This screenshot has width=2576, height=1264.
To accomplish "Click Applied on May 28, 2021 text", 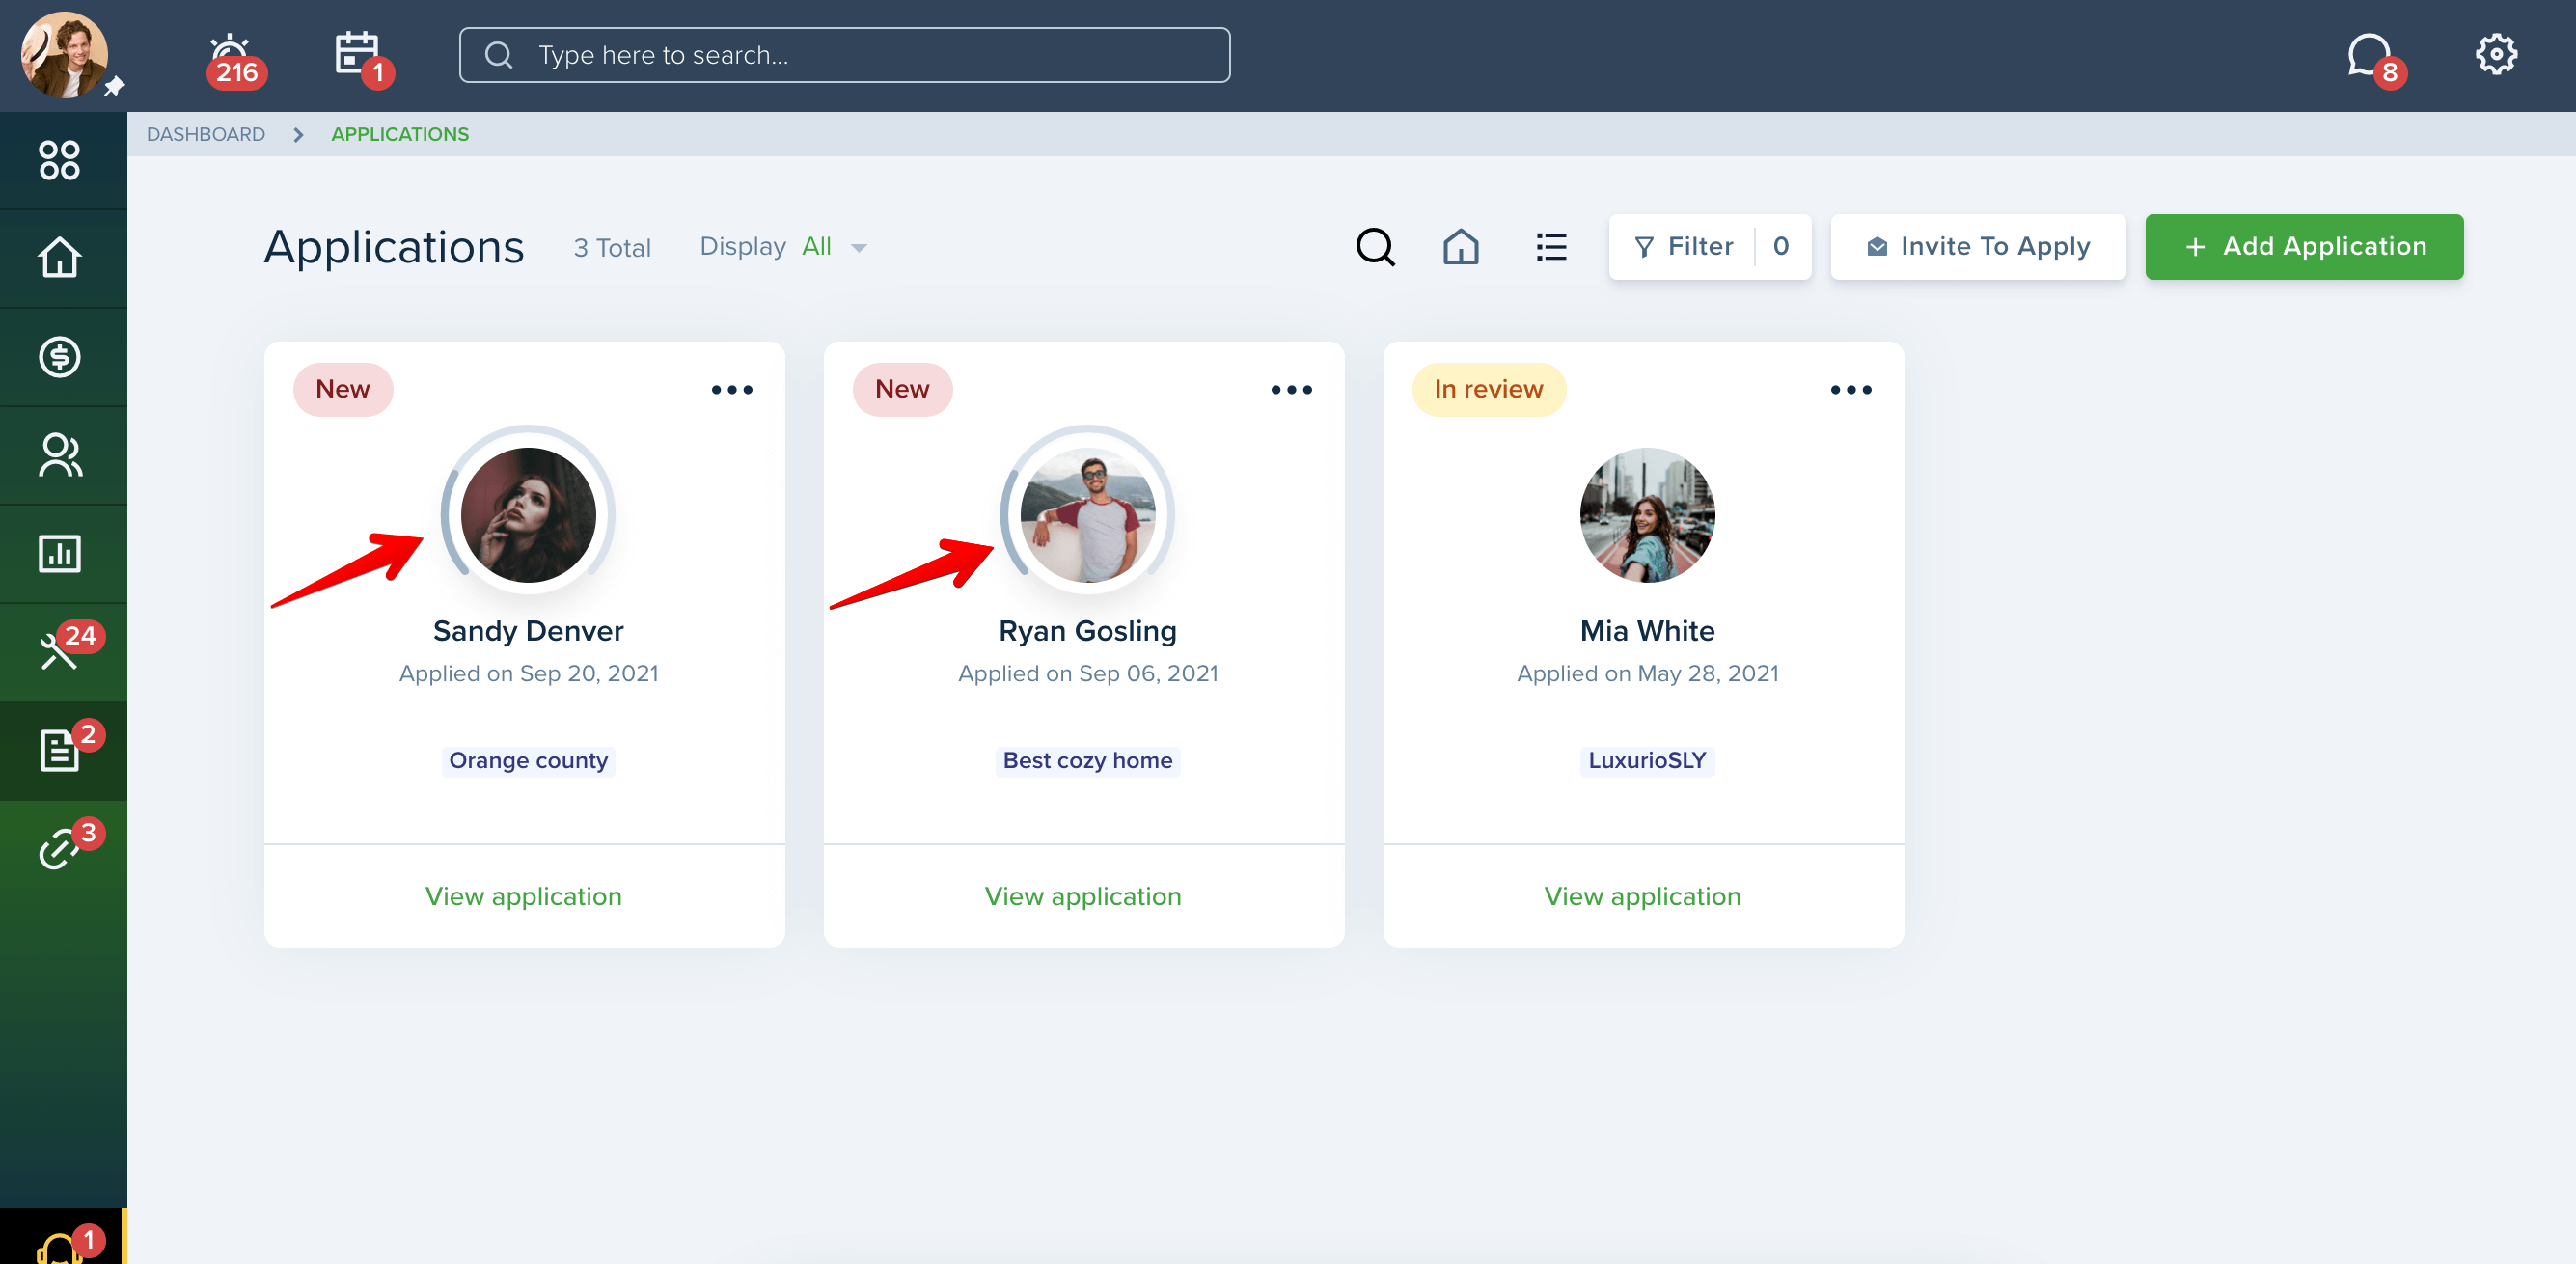I will point(1648,674).
